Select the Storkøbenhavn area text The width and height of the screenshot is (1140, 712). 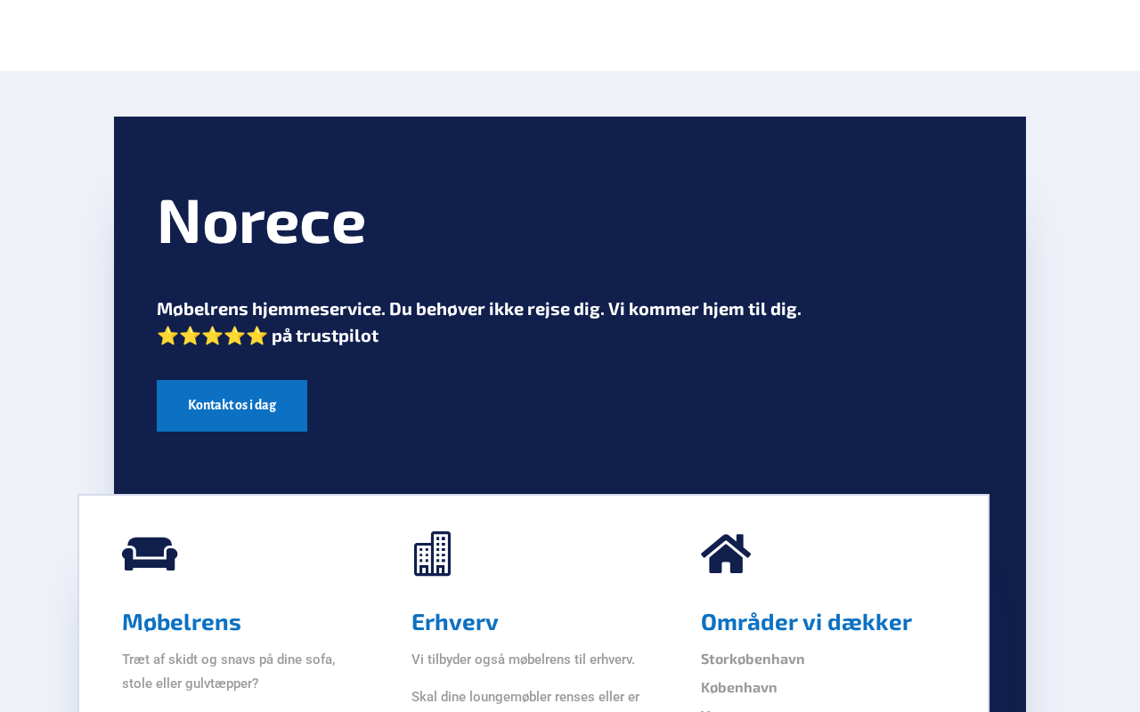click(x=753, y=659)
